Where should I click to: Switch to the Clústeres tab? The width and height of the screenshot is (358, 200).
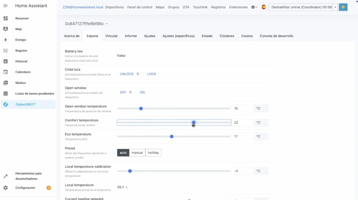click(227, 36)
